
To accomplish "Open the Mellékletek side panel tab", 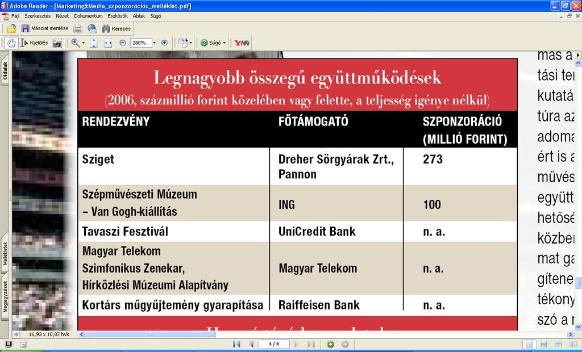I will [5, 253].
